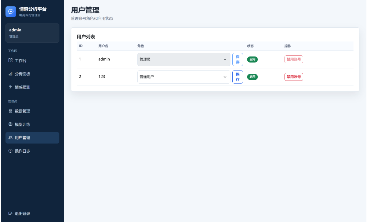Viewport: 371px width, 222px height.
Task: Click the username cell "123"
Action: click(x=102, y=77)
